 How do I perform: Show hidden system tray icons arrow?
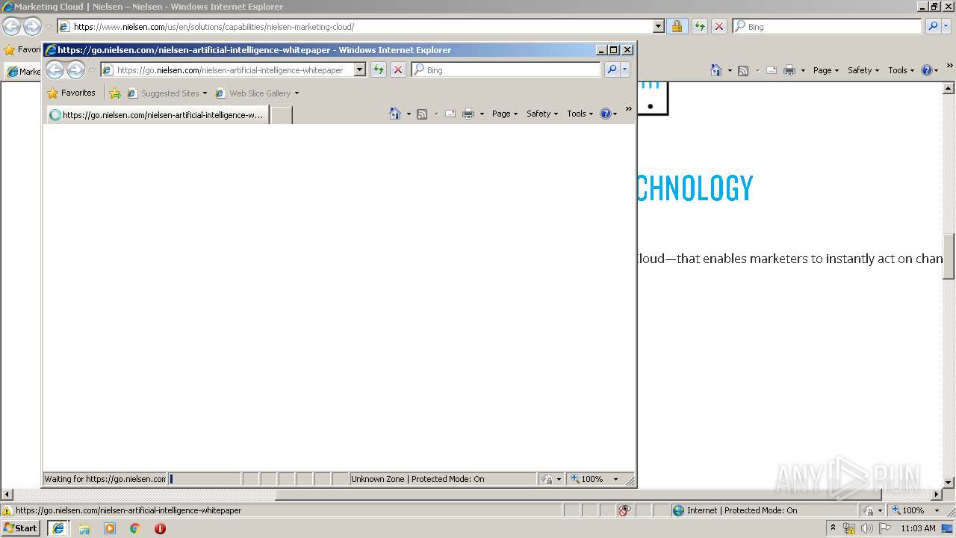(834, 528)
